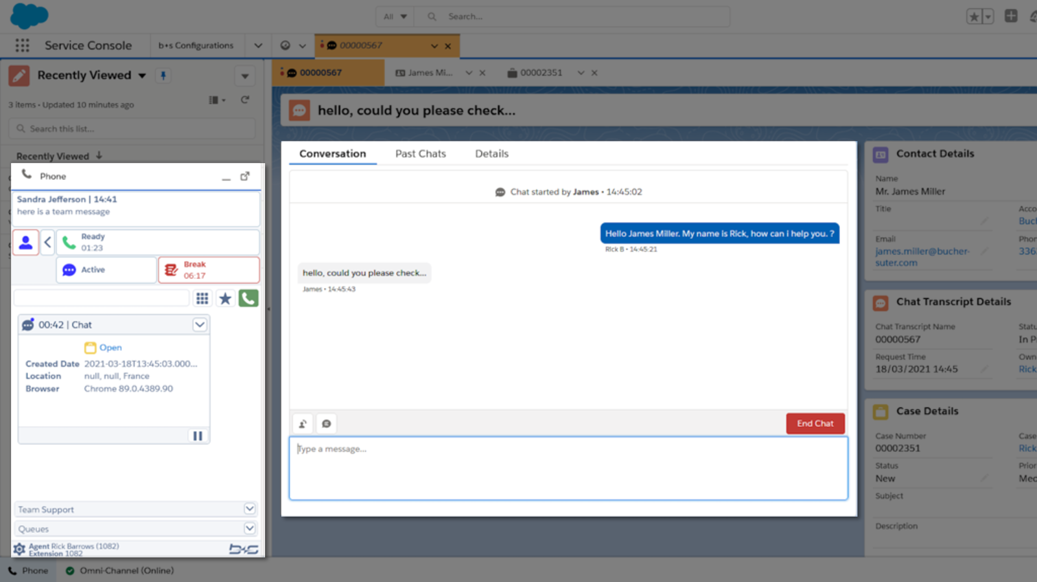Viewport: 1037px width, 582px height.
Task: Click the green call button in phone panel
Action: pos(248,298)
